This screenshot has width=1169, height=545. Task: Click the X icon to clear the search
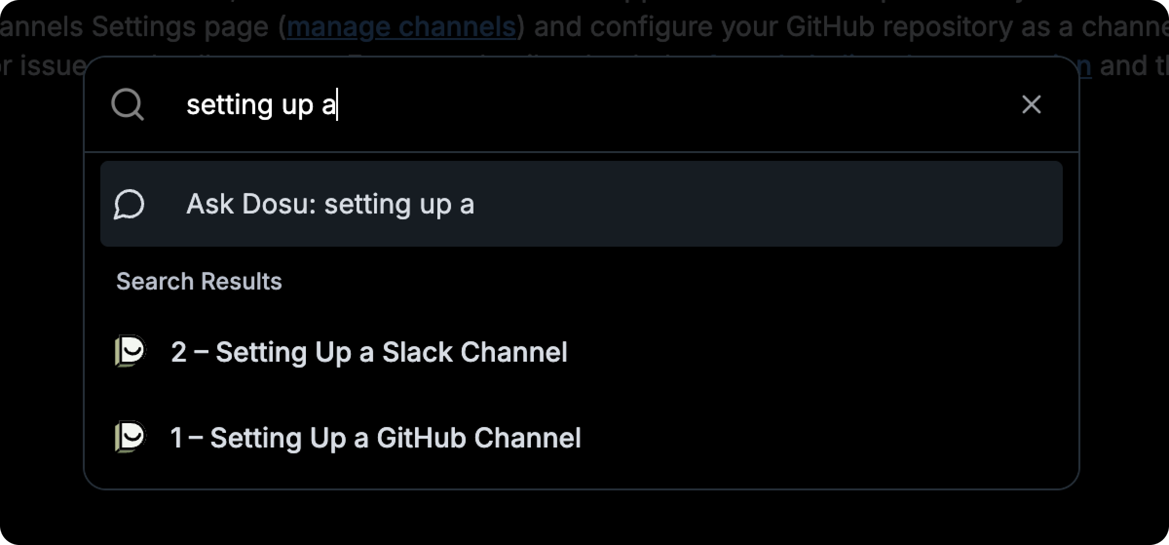[1031, 104]
